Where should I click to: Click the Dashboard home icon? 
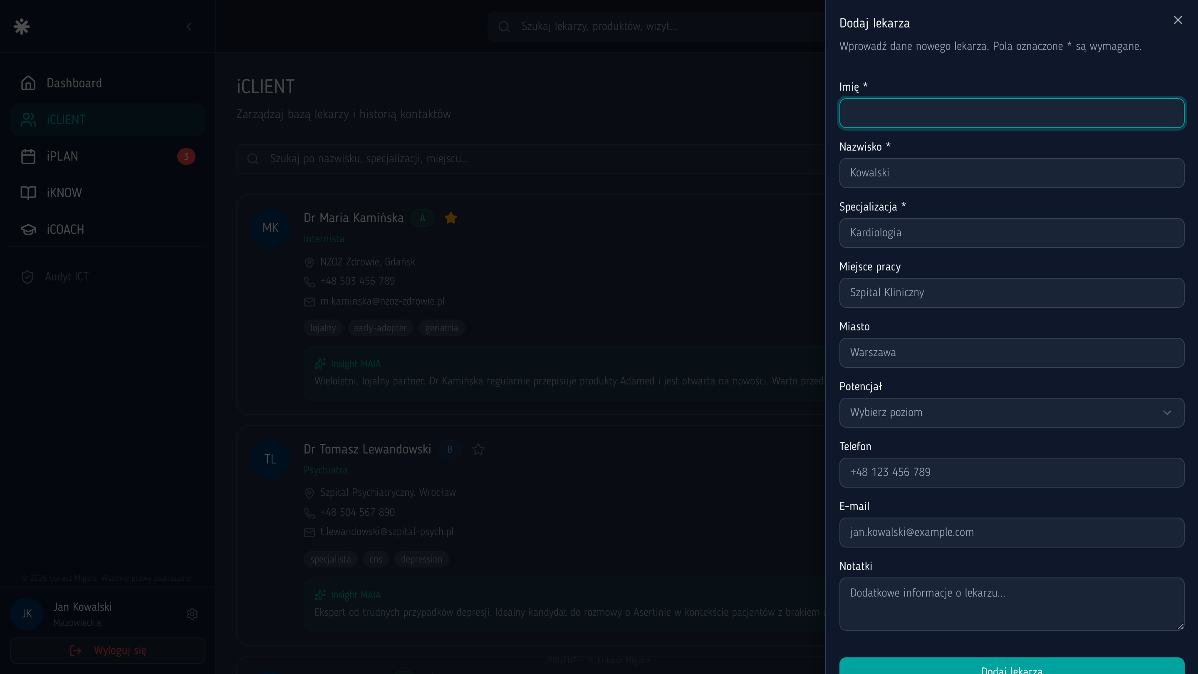point(28,83)
